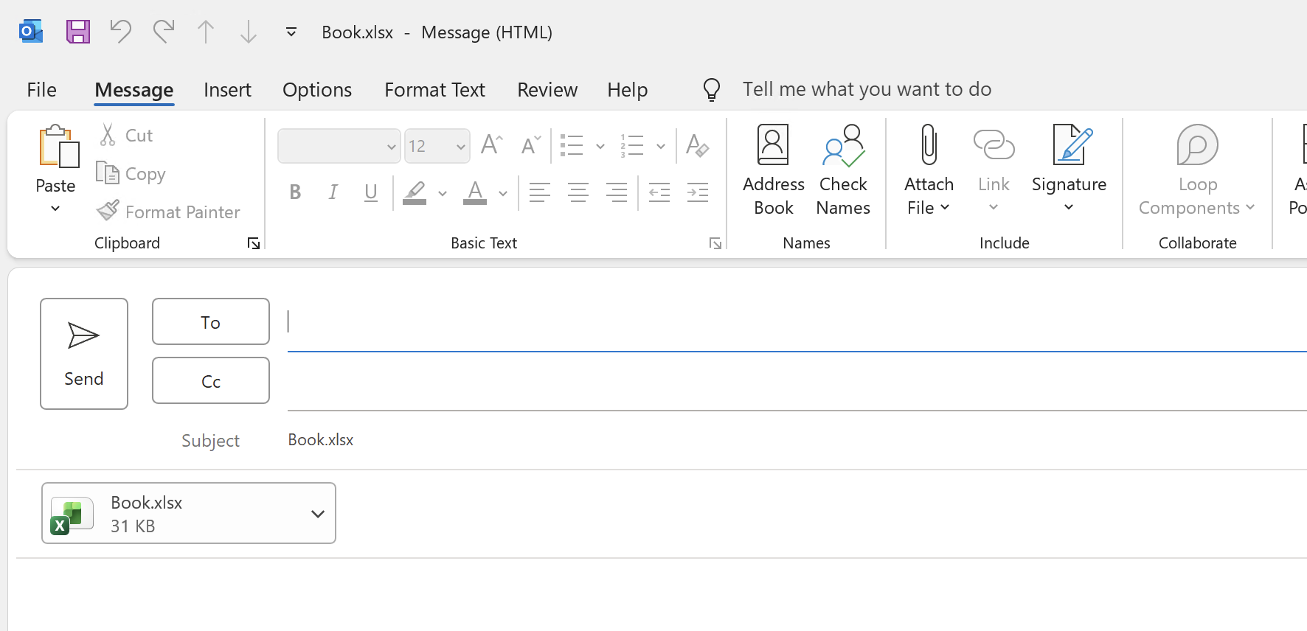
Task: Open the font name combo box
Action: click(339, 146)
